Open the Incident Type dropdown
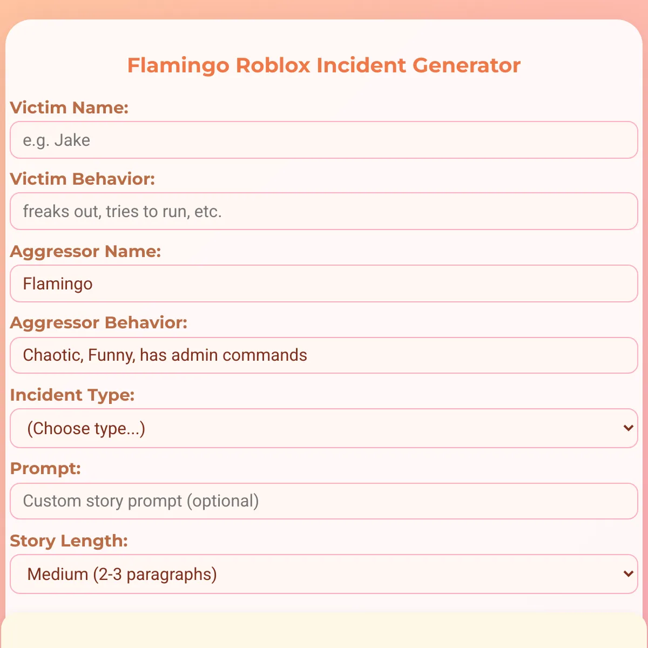This screenshot has width=648, height=648. tap(324, 428)
